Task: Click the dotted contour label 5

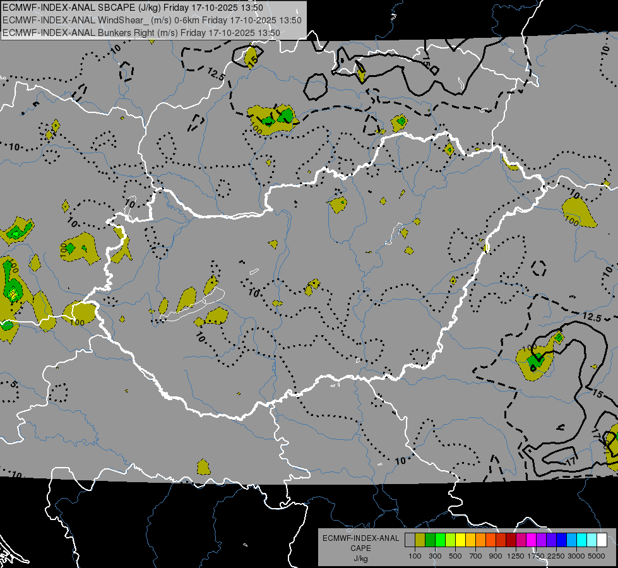Action: [13, 384]
